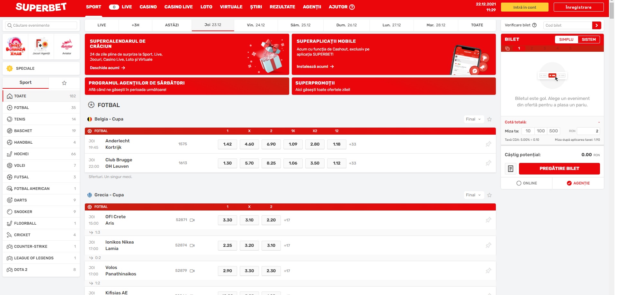The width and height of the screenshot is (617, 295).
Task: Click the Căutare evenimente search field
Action: [41, 25]
